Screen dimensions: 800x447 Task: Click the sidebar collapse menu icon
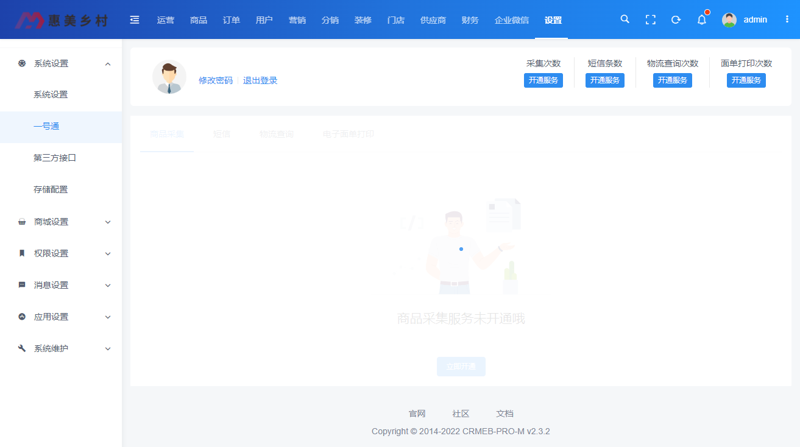(135, 20)
